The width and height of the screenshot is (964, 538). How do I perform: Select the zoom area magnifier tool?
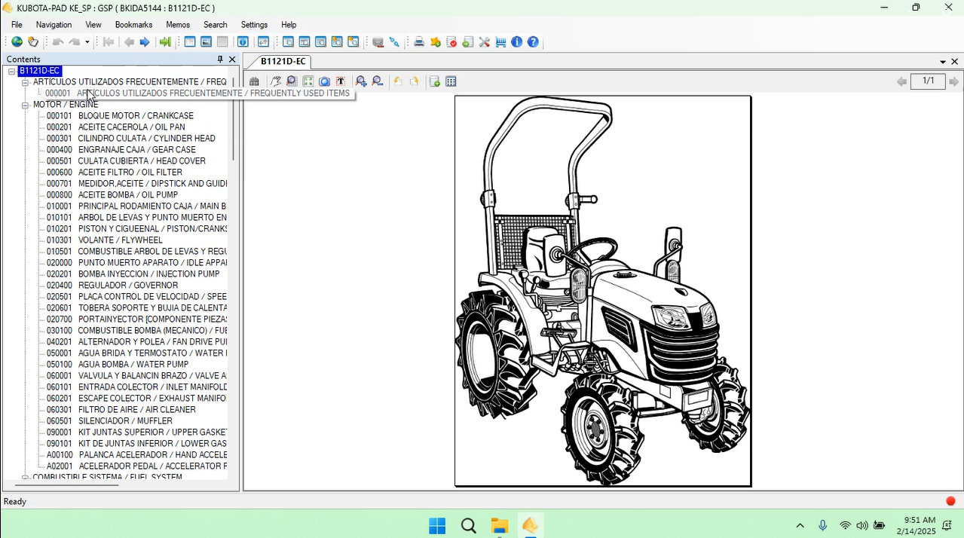pos(292,81)
